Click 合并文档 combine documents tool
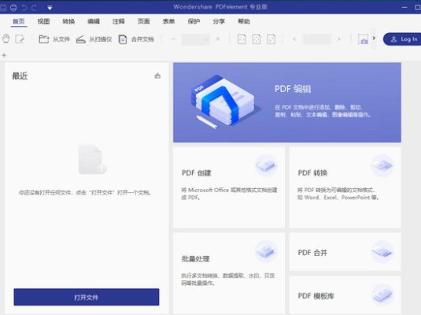 (x=136, y=39)
